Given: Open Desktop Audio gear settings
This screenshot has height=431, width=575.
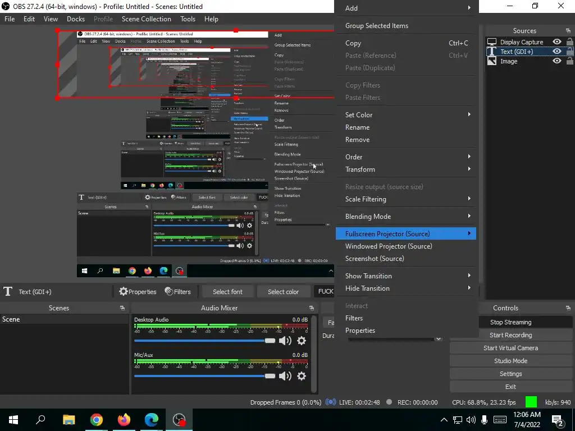Looking at the screenshot, I should 302,341.
